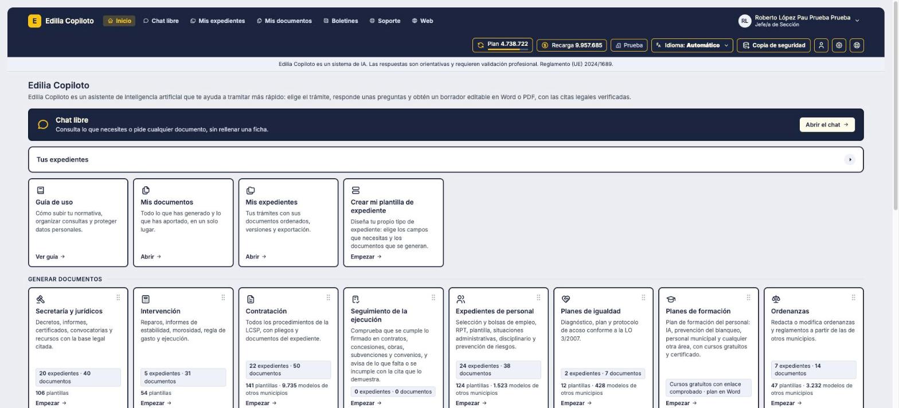This screenshot has height=408, width=899.
Task: Open the Soporte menu item
Action: 385,21
